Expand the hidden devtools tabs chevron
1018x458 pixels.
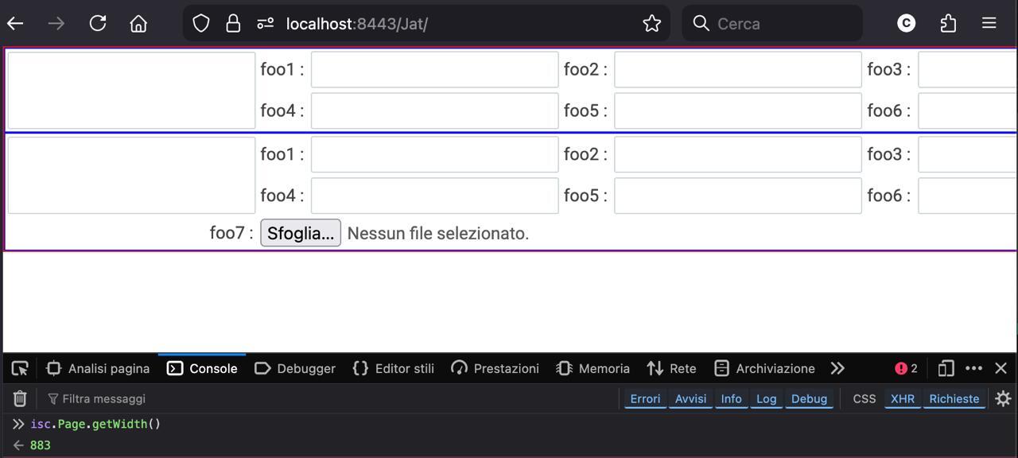coord(837,368)
